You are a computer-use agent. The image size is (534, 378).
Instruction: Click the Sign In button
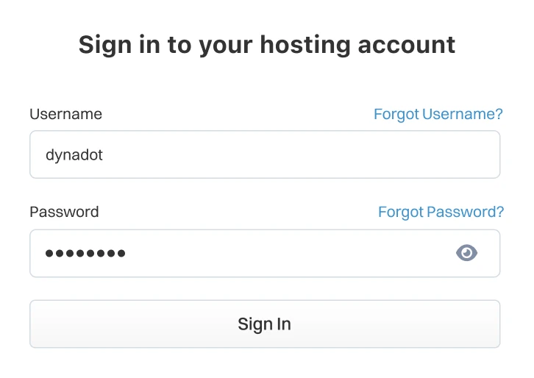coord(265,324)
